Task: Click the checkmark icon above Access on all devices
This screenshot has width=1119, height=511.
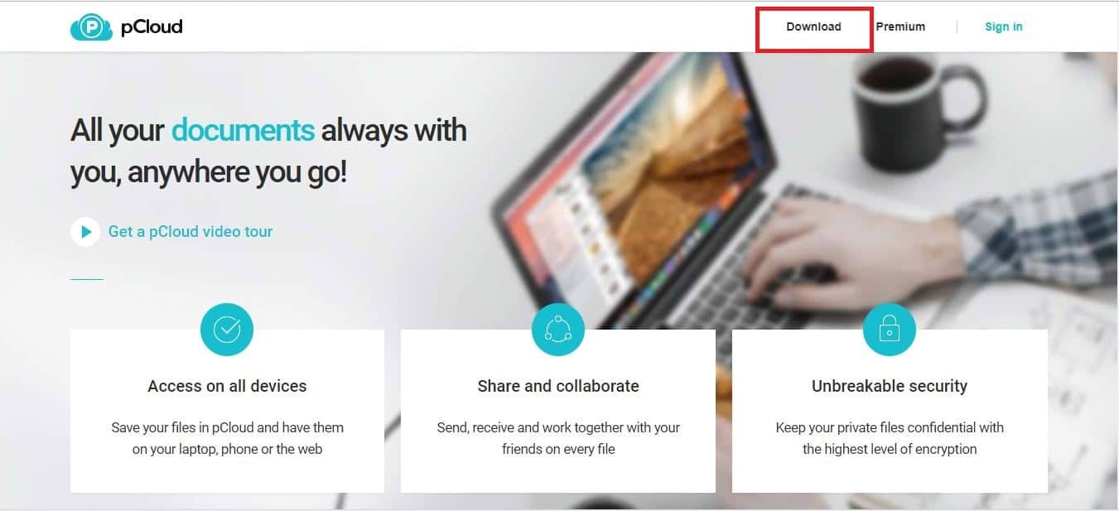Action: coord(227,330)
